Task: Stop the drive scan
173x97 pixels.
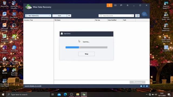Action: click(86, 54)
